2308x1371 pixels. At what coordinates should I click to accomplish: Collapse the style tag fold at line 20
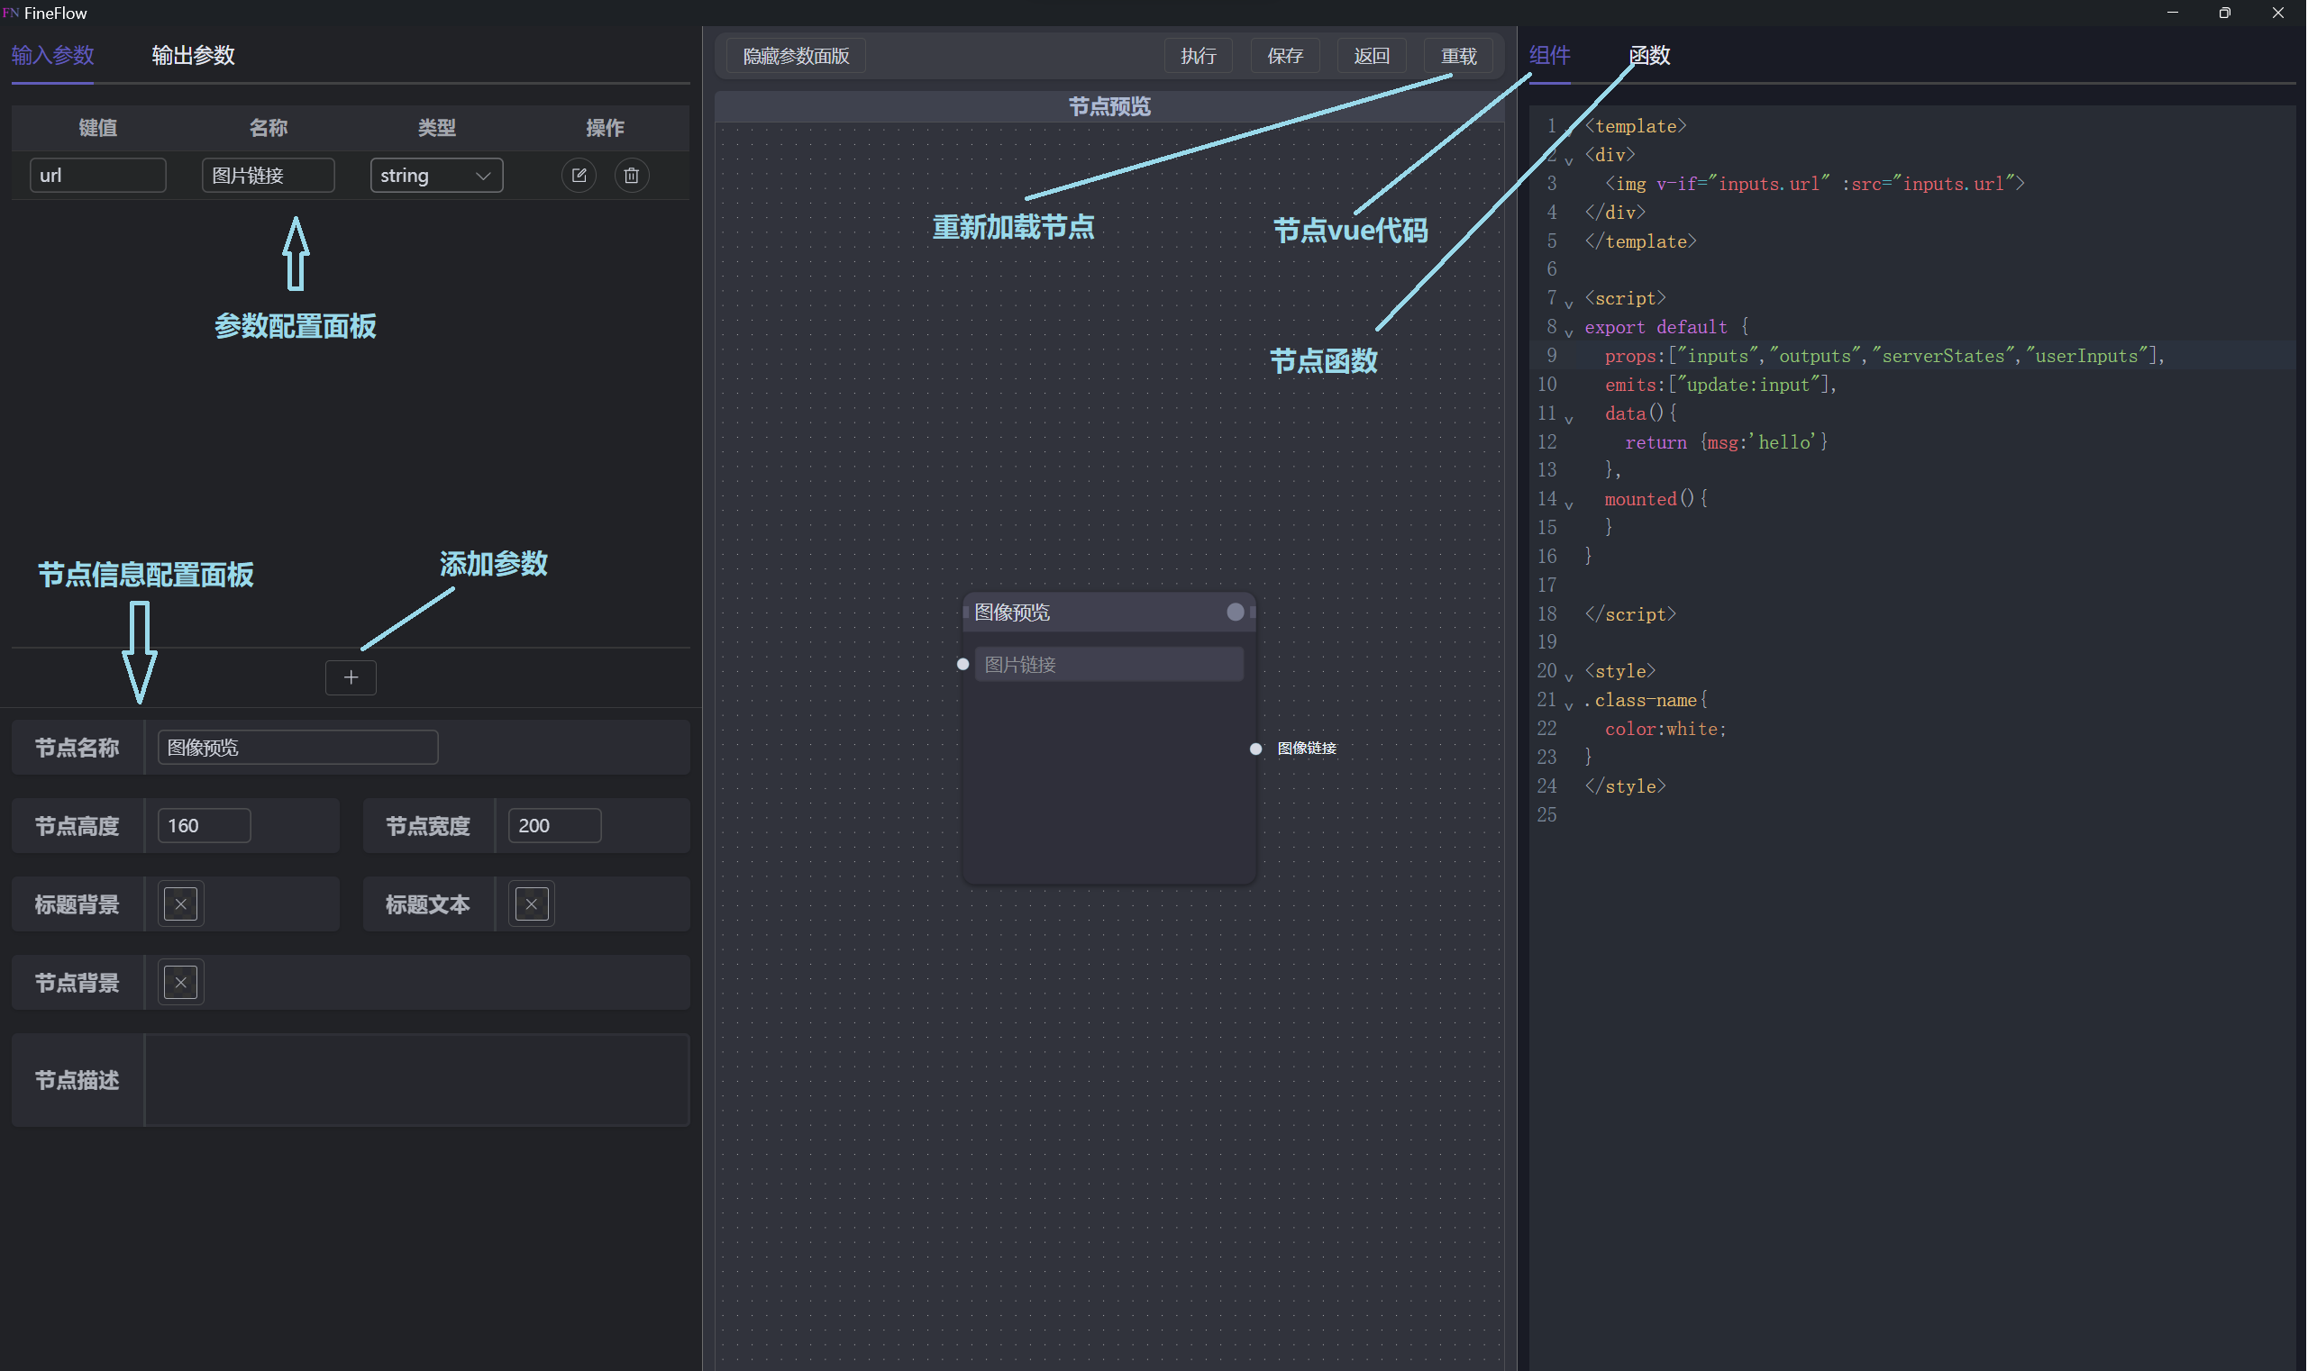pos(1568,677)
